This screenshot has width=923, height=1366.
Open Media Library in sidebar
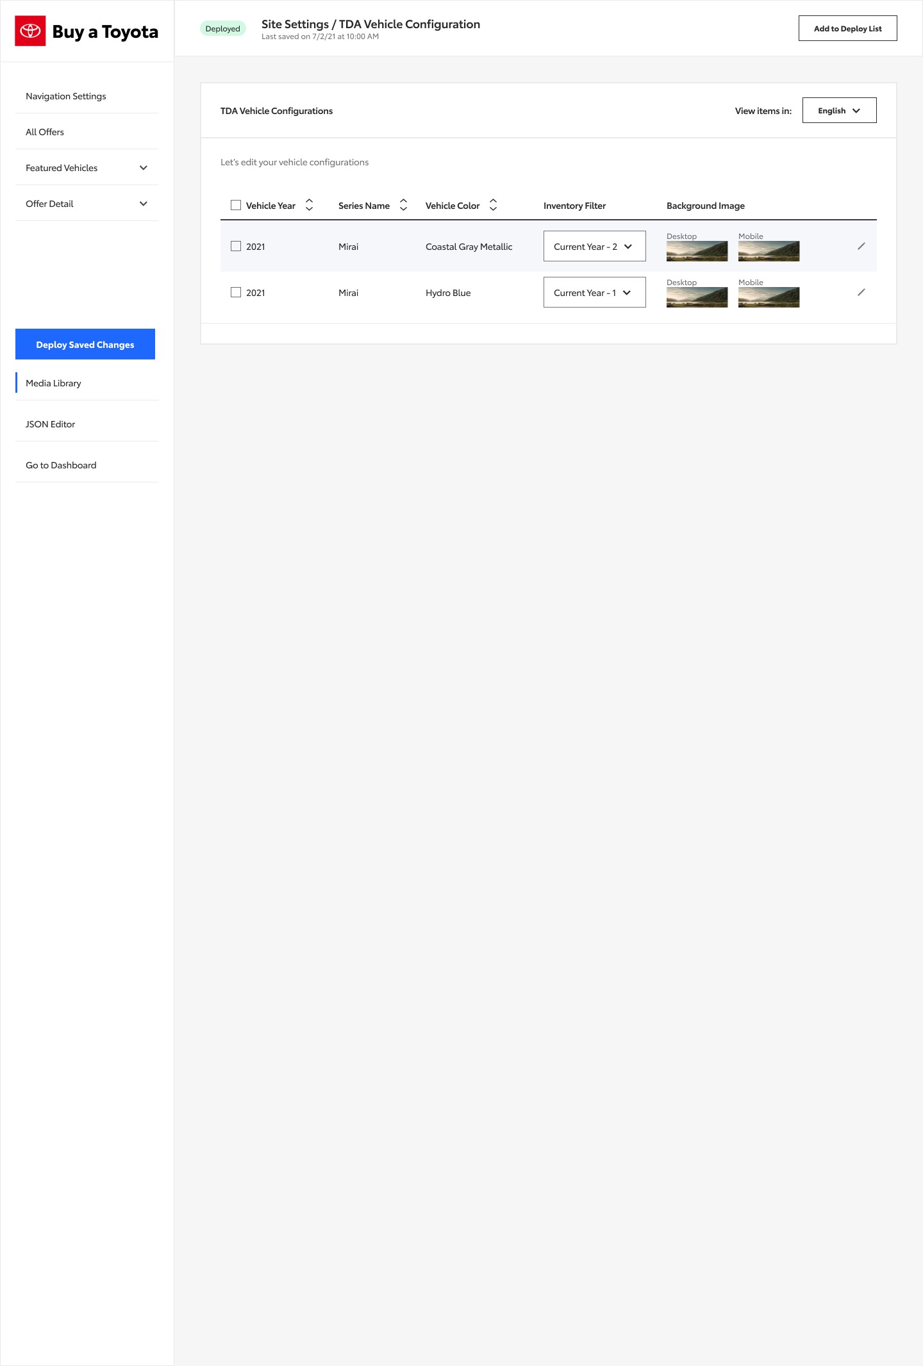click(x=53, y=383)
